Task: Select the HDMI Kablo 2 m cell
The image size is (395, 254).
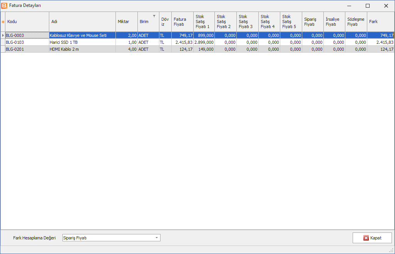Action: 82,49
